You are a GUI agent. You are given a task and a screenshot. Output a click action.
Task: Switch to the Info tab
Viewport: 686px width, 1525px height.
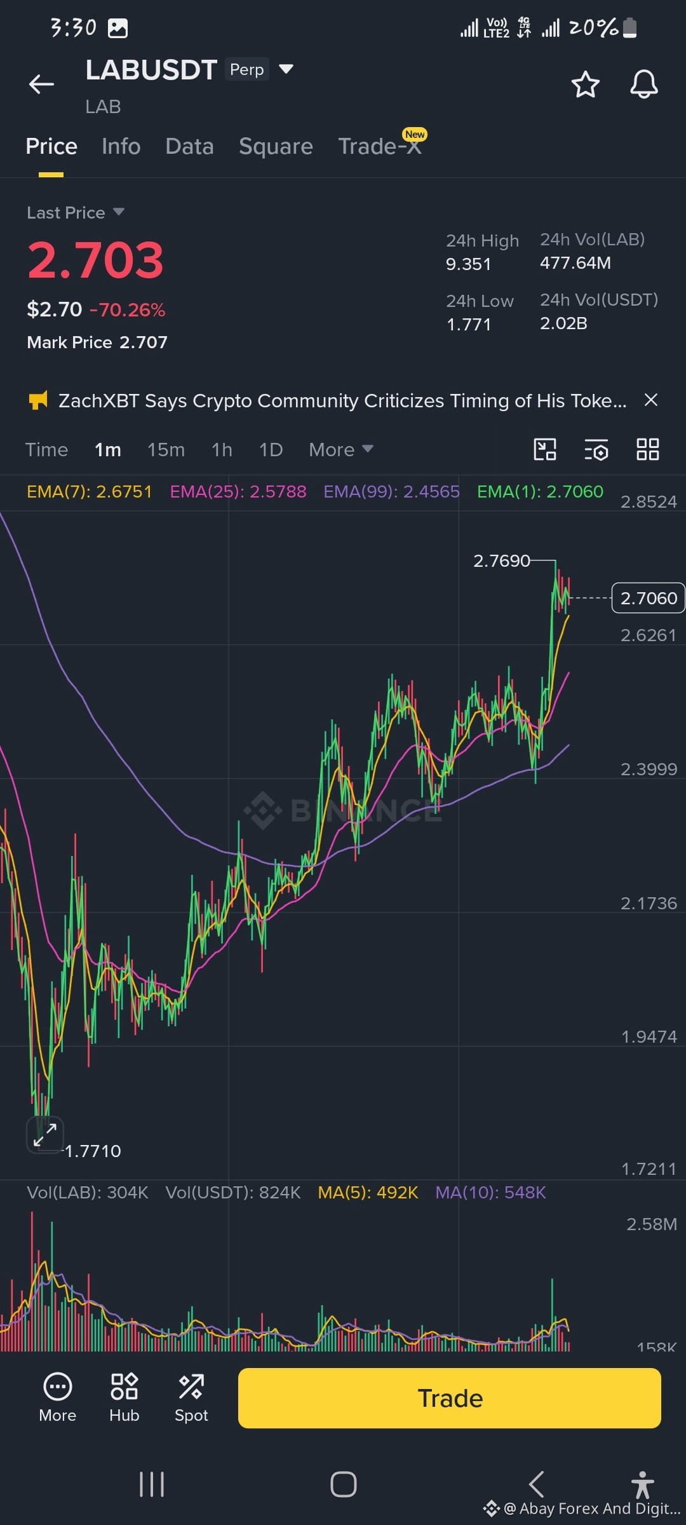pos(121,146)
